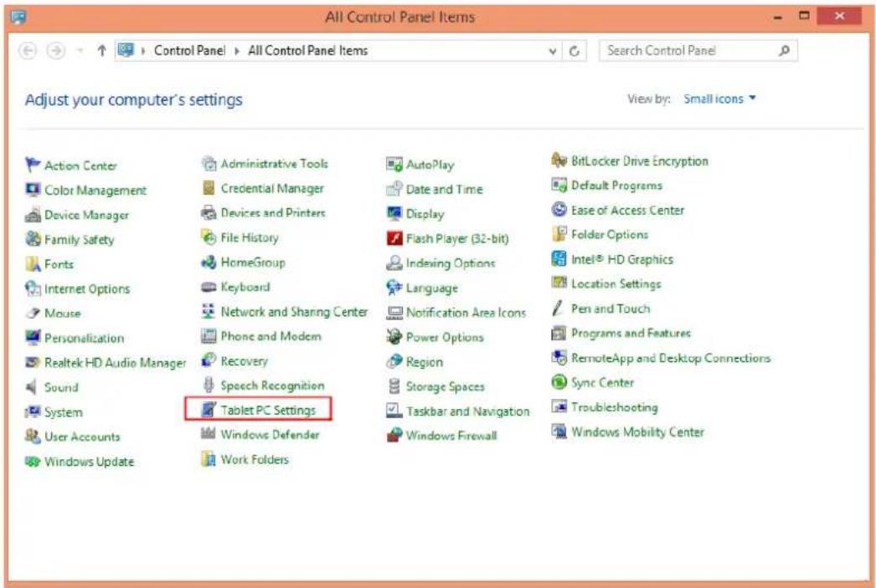Click the Credential Manager icon
This screenshot has width=876, height=588.
209,188
